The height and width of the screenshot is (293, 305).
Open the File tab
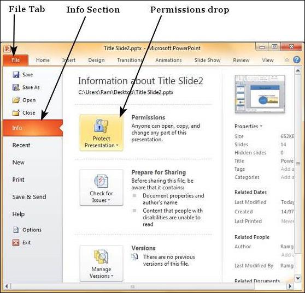click(15, 60)
